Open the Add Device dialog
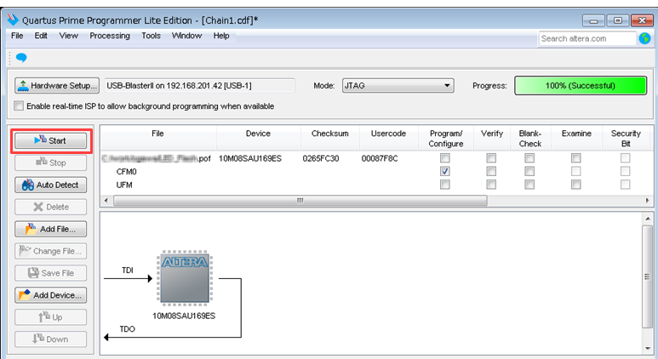 [x=51, y=295]
